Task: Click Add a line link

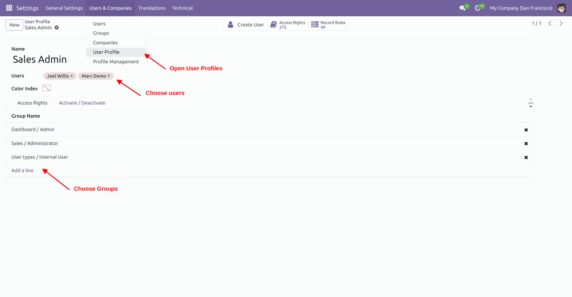Action: coord(22,170)
